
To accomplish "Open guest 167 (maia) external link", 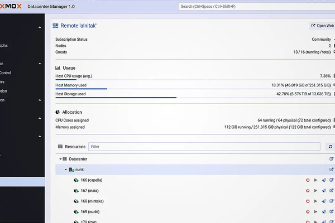I will (x=331, y=191).
